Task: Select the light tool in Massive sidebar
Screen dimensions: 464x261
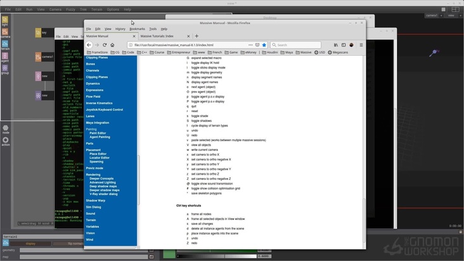Action: click(x=4, y=20)
